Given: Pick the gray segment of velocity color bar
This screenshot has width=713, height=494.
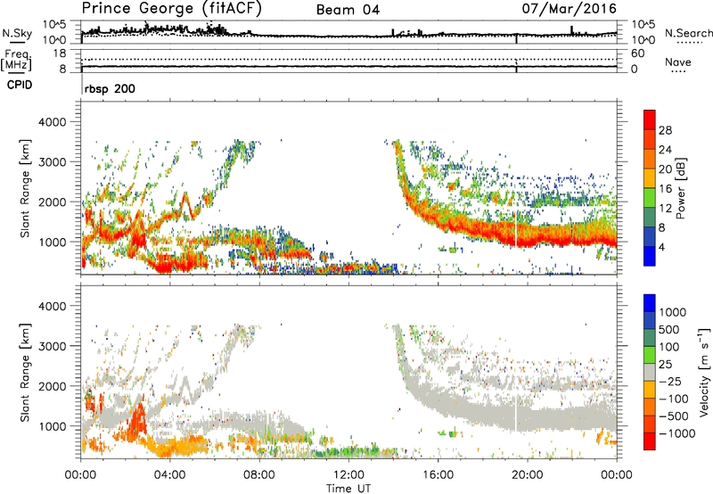Looking at the screenshot, I should (650, 373).
